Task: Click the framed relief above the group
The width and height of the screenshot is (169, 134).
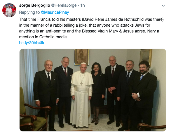Action: pyautogui.click(x=82, y=57)
